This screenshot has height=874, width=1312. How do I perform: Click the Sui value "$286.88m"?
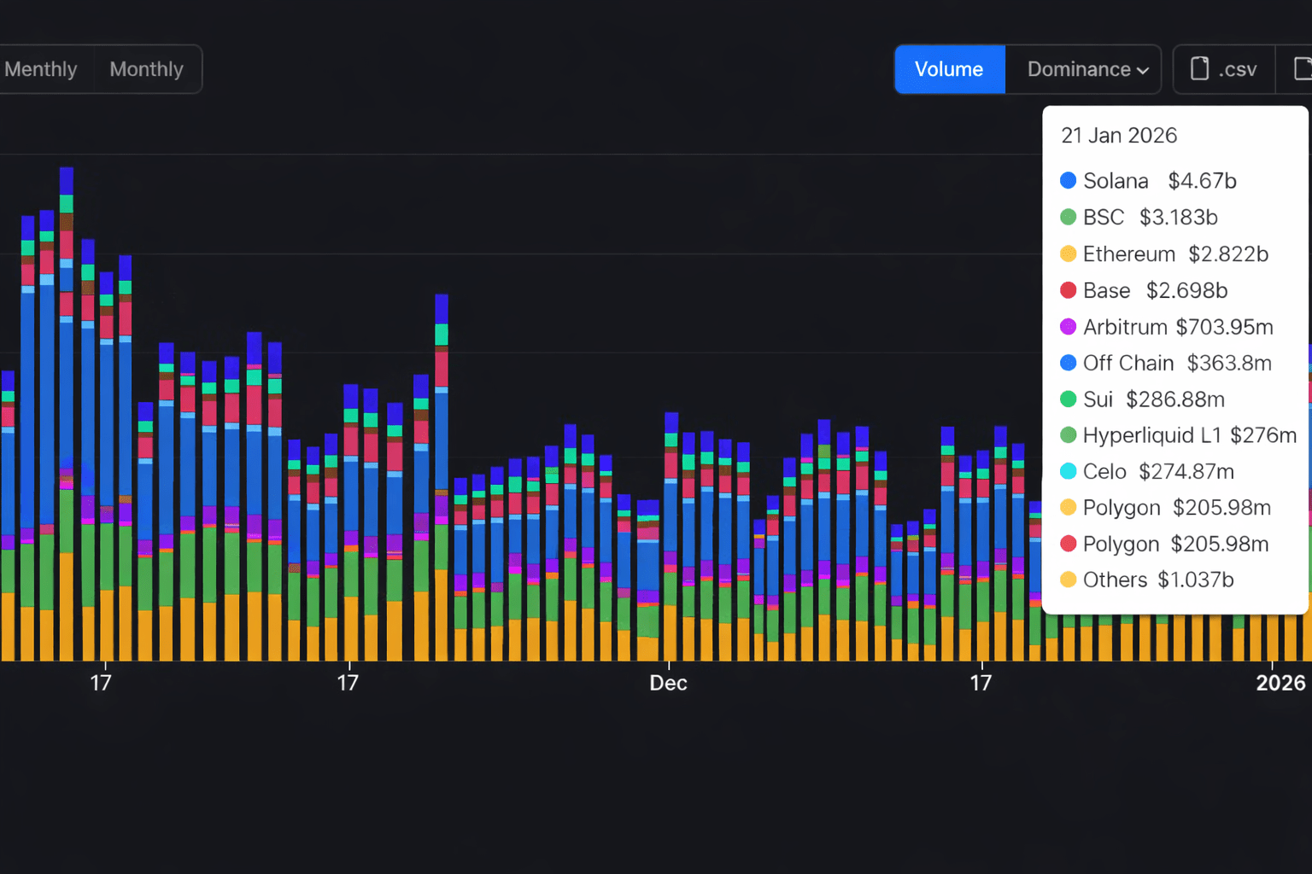pyautogui.click(x=1175, y=399)
